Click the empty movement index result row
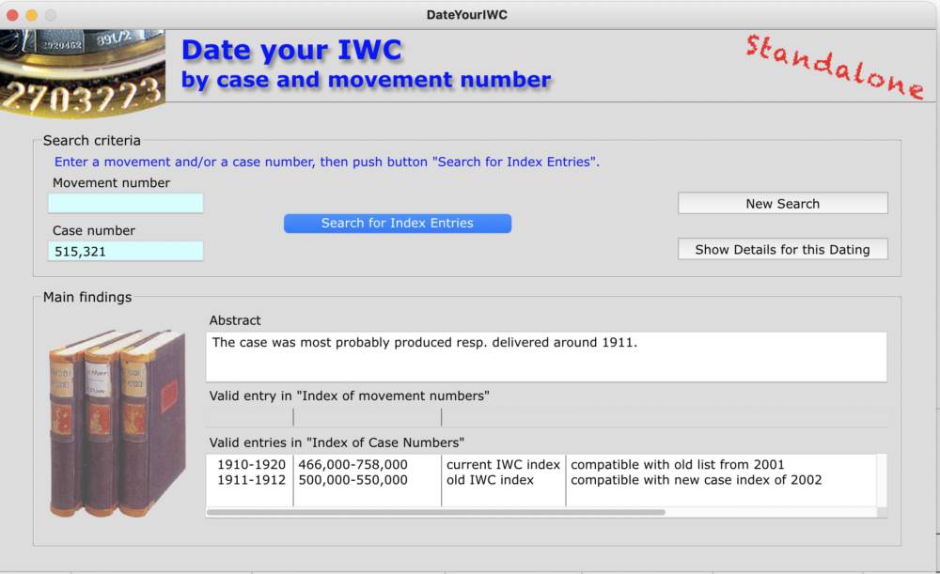940x574 pixels. (546, 417)
